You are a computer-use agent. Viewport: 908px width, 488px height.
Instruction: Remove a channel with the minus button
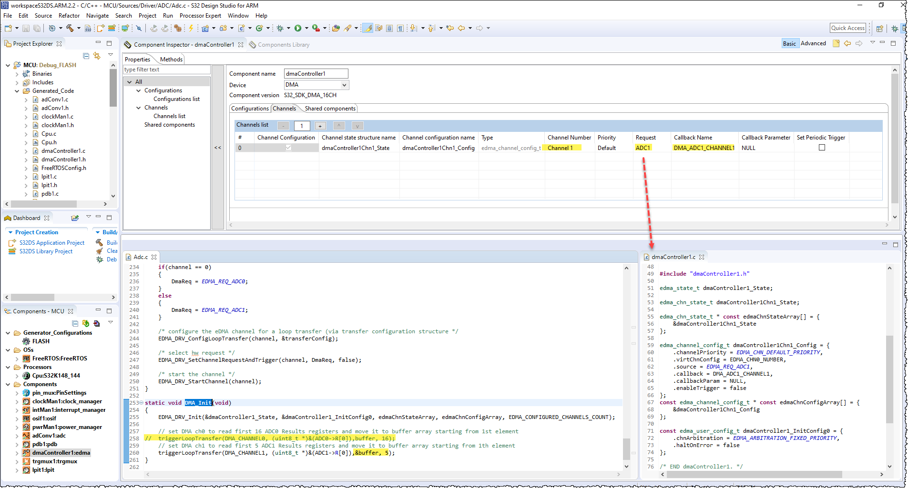pyautogui.click(x=283, y=126)
